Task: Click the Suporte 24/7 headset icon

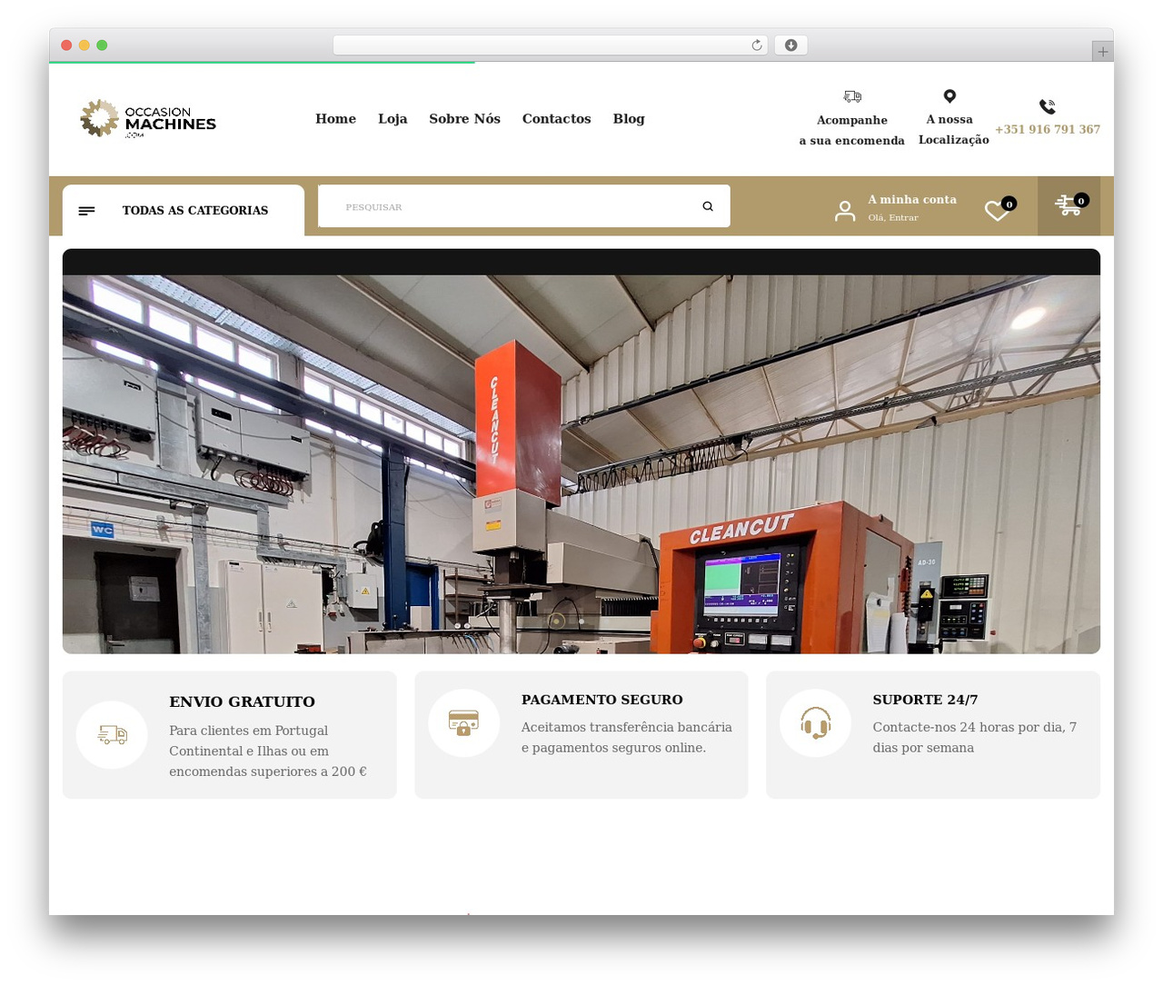Action: (x=815, y=723)
